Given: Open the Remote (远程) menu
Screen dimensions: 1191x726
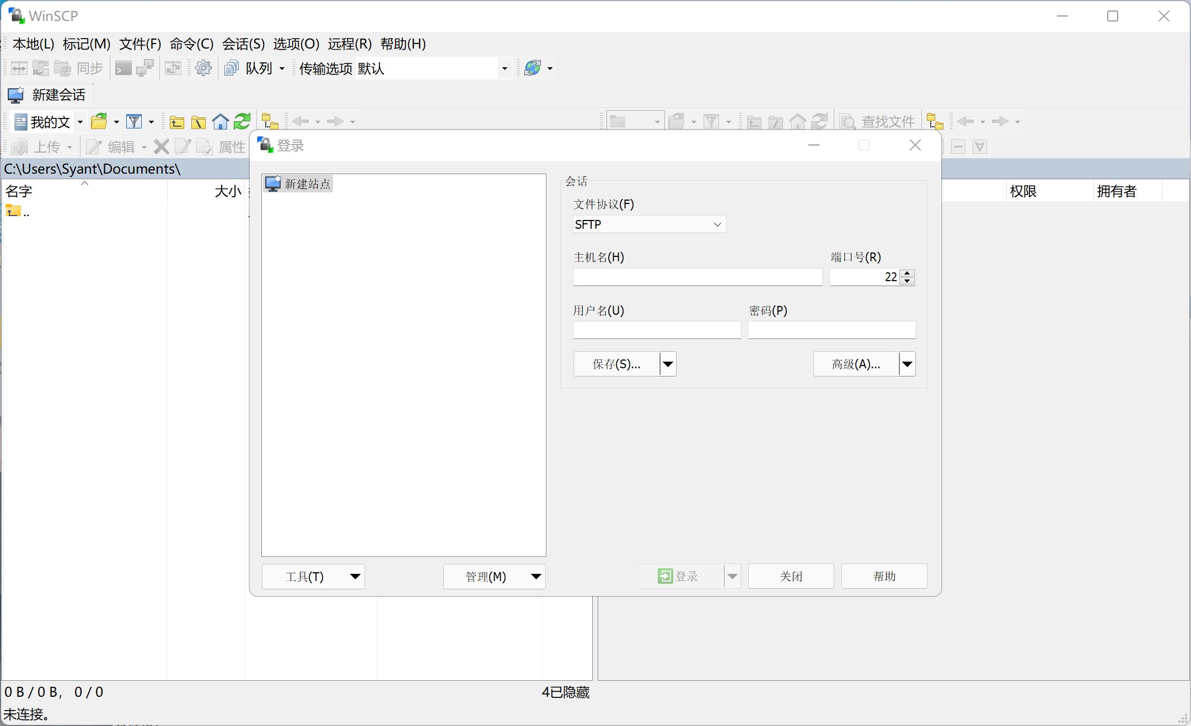Looking at the screenshot, I should tap(350, 44).
